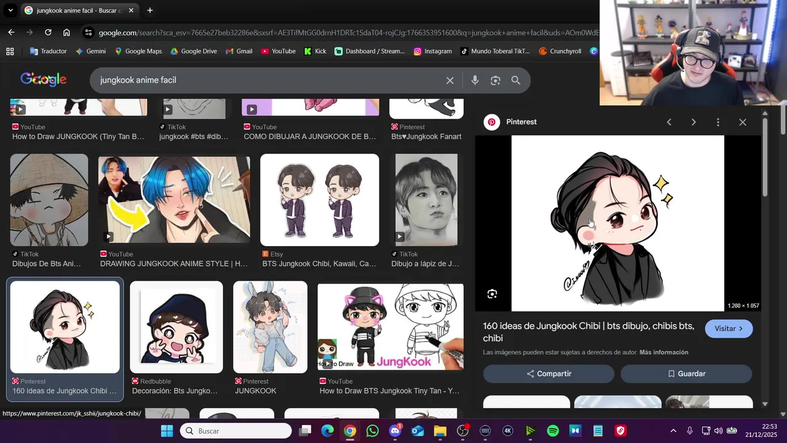Open the pencil drawing 'Dibujo a lápiz' thumbnail
787x443 pixels.
[426, 200]
